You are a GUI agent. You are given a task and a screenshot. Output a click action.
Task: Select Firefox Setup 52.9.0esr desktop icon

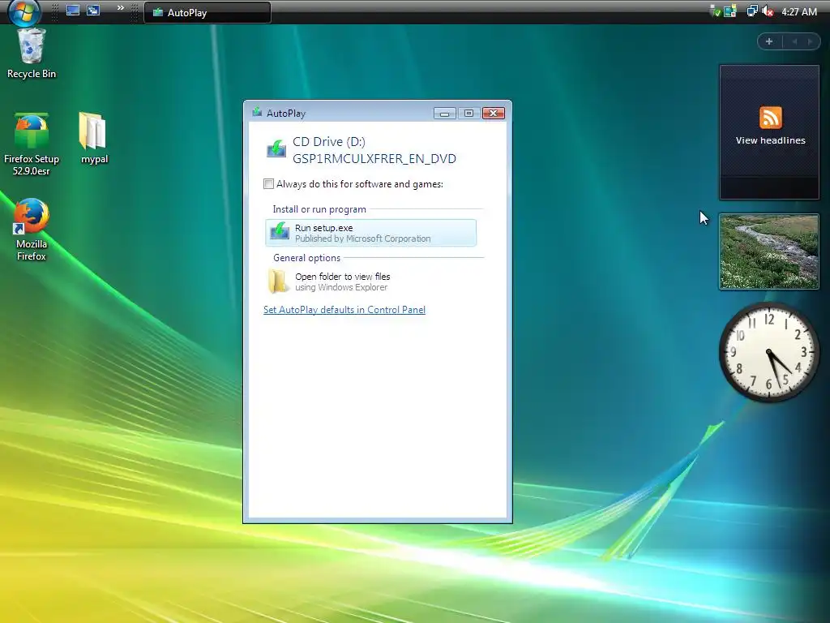(32, 144)
